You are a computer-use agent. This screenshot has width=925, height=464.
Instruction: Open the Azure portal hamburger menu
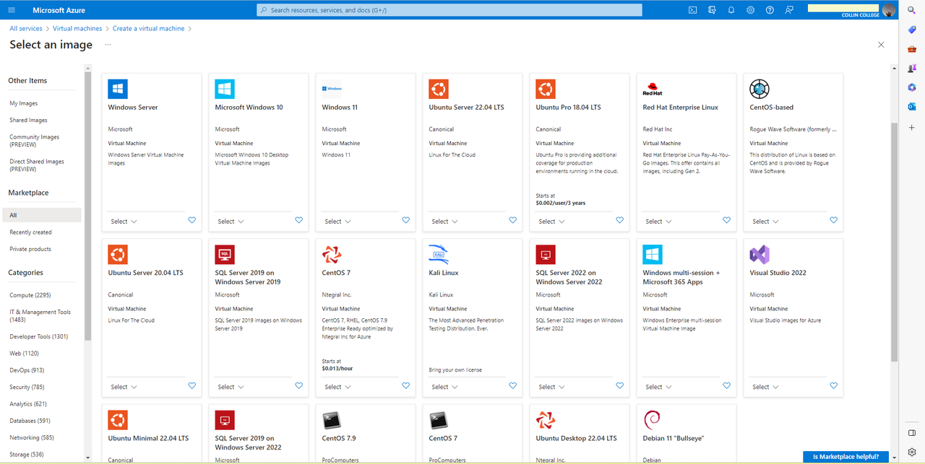[x=12, y=10]
